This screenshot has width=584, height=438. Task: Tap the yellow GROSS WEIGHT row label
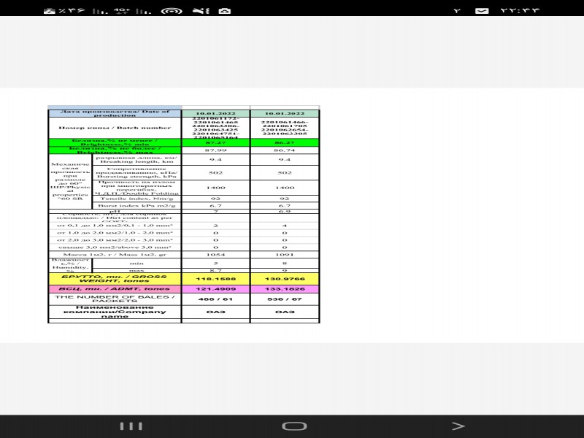tap(115, 279)
